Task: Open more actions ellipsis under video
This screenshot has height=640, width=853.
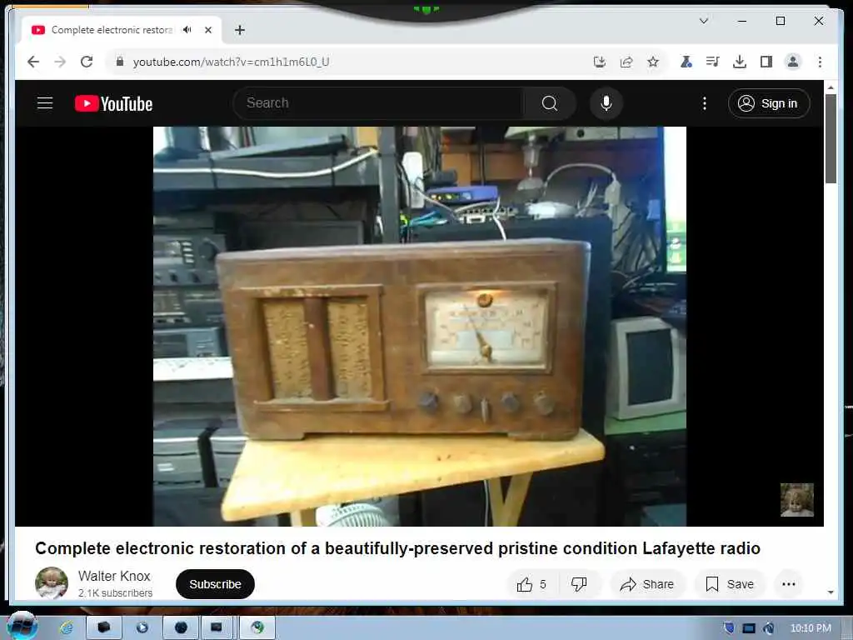Action: pos(789,584)
